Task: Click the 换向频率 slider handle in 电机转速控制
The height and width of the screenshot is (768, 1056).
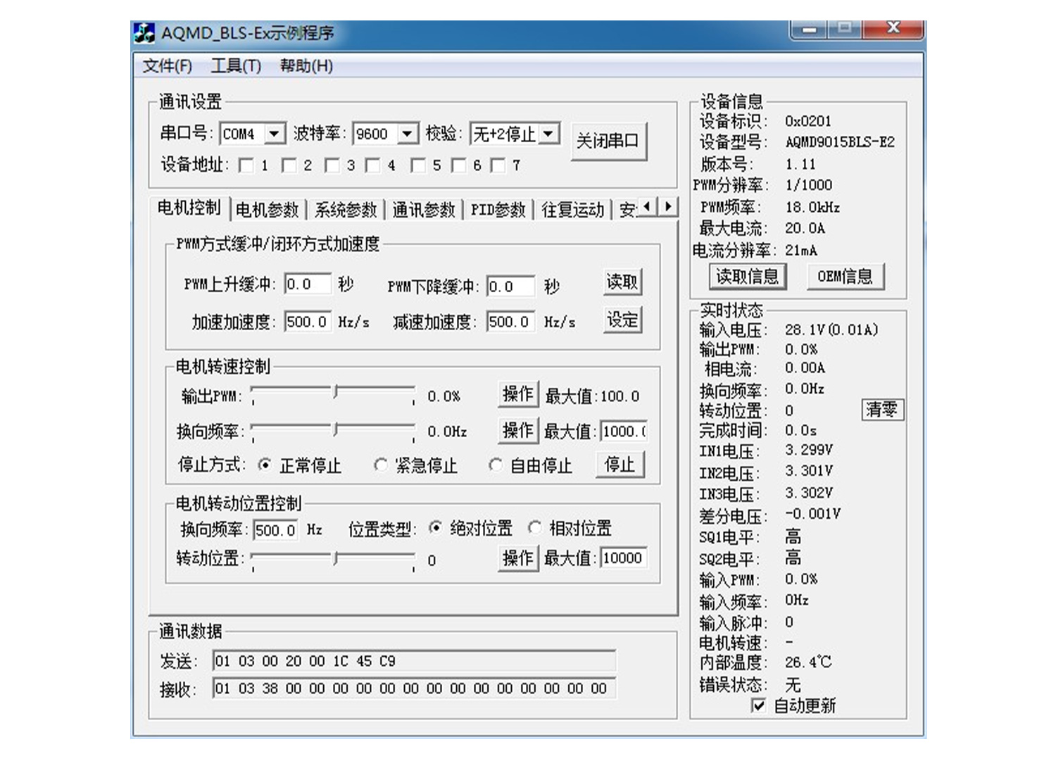Action: point(337,429)
